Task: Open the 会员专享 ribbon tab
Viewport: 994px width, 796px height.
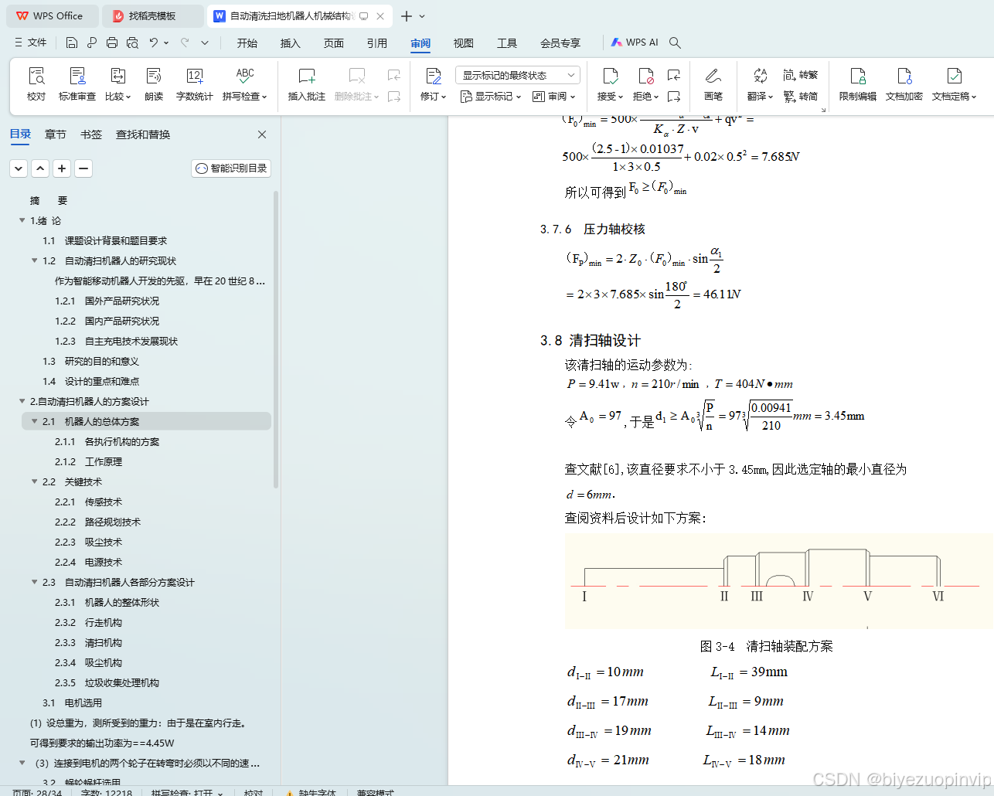Action: 560,43
